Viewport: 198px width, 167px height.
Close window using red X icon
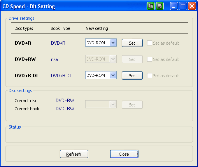192,6
